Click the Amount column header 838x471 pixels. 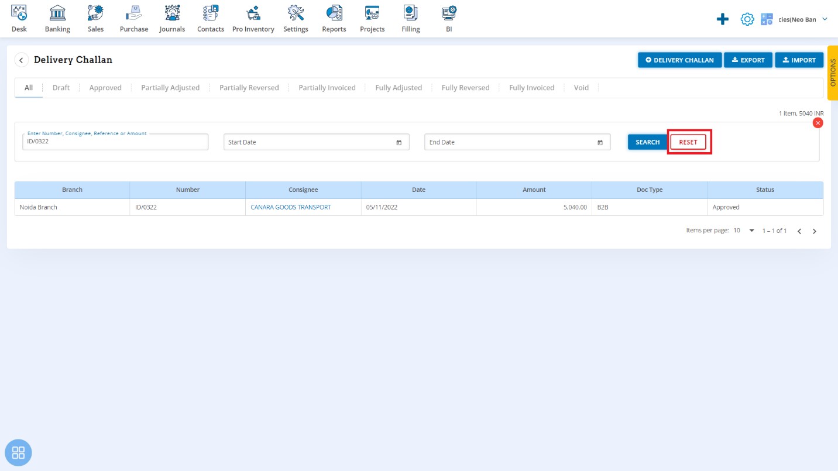tap(534, 190)
